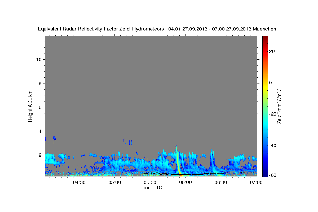
Task: Click the plot title 'Equivalent Radar Reflectivity Factor Ze of Hydrometeors'
Action: click(x=101, y=29)
